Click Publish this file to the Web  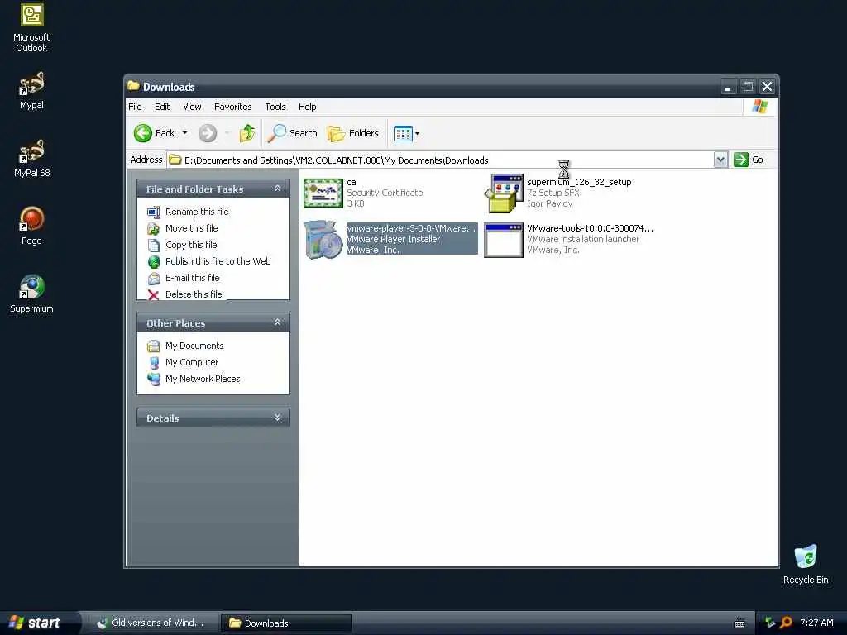(x=218, y=261)
